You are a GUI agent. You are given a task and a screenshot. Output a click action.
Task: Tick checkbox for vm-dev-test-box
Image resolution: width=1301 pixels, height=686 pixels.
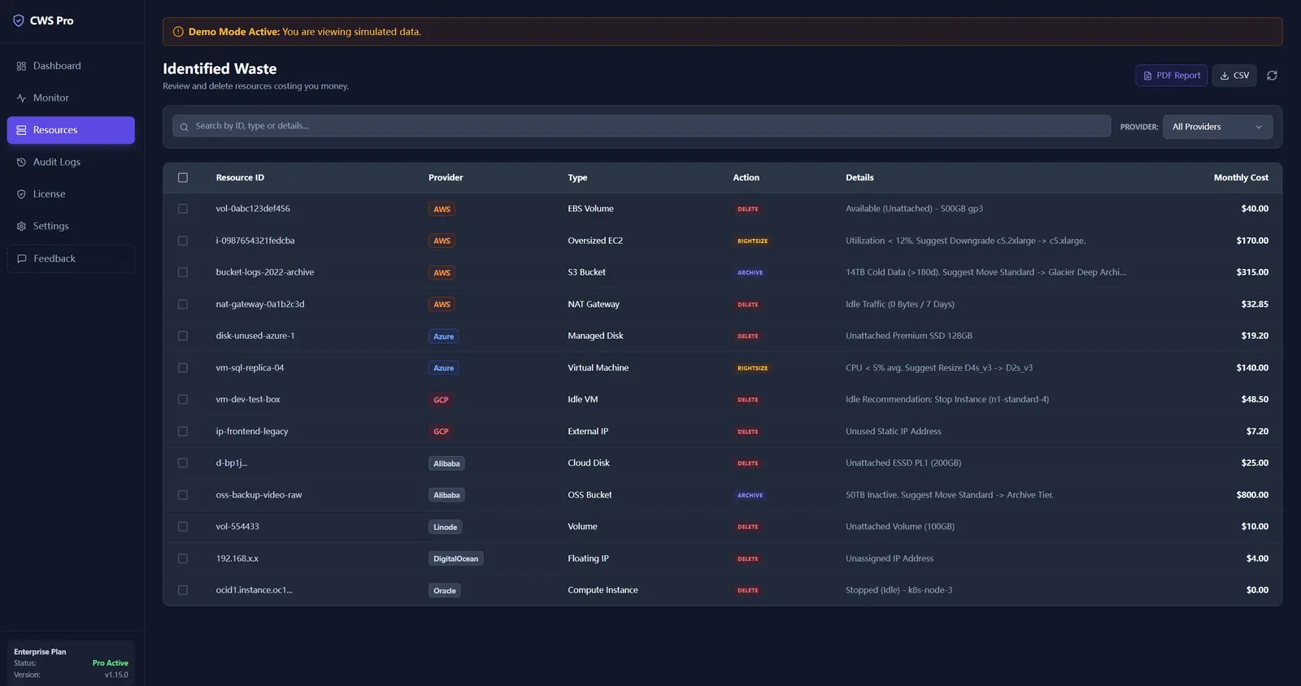coord(183,400)
